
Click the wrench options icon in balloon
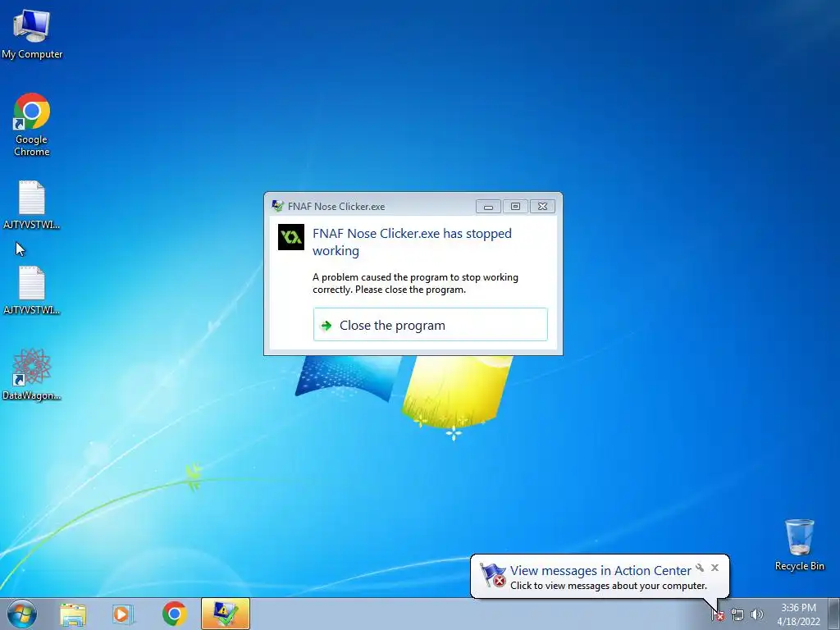pos(700,568)
